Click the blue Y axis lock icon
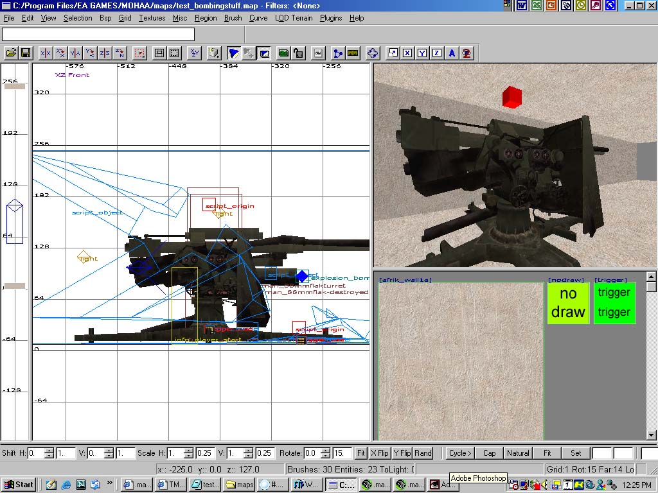 pyautogui.click(x=422, y=53)
